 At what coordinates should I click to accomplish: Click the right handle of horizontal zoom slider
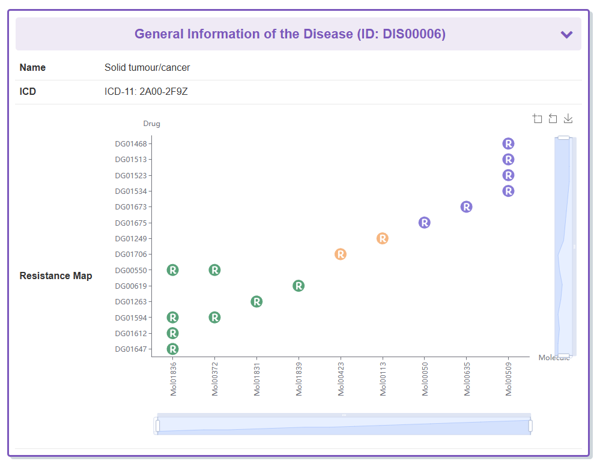point(530,426)
